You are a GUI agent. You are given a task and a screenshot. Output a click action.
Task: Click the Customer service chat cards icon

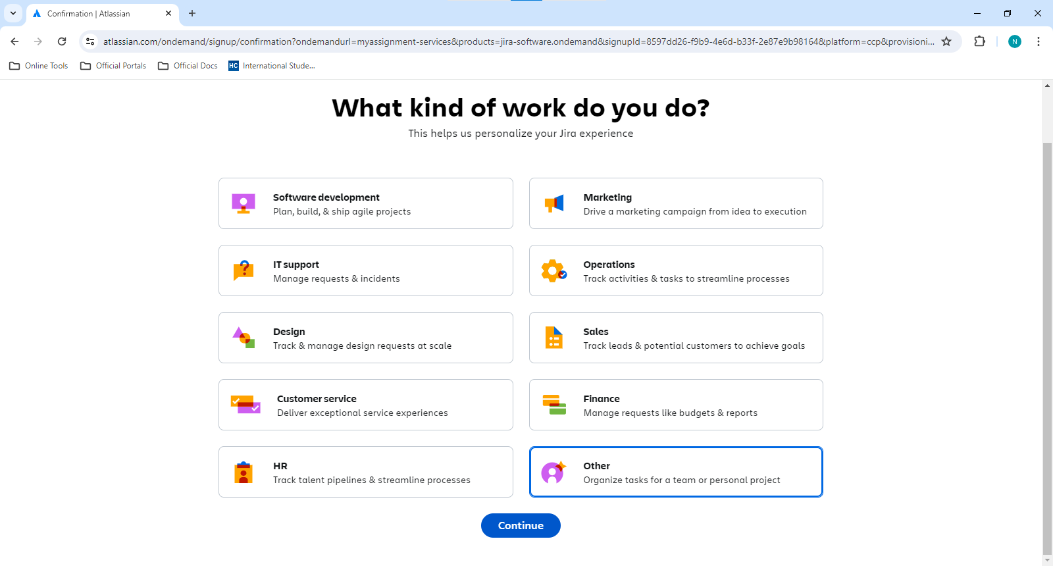click(245, 405)
